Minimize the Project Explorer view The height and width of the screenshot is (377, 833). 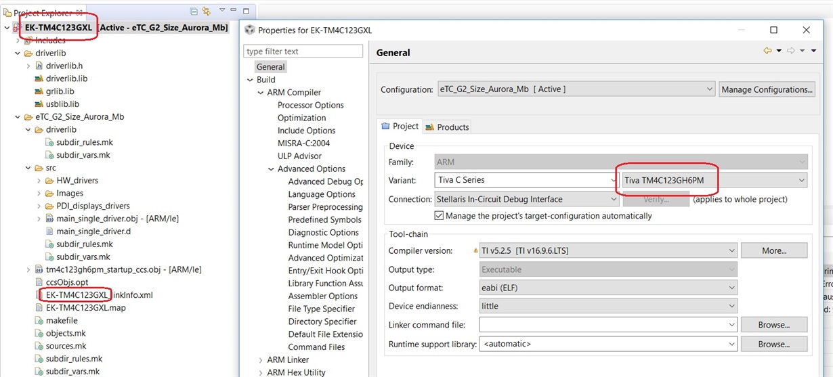234,11
